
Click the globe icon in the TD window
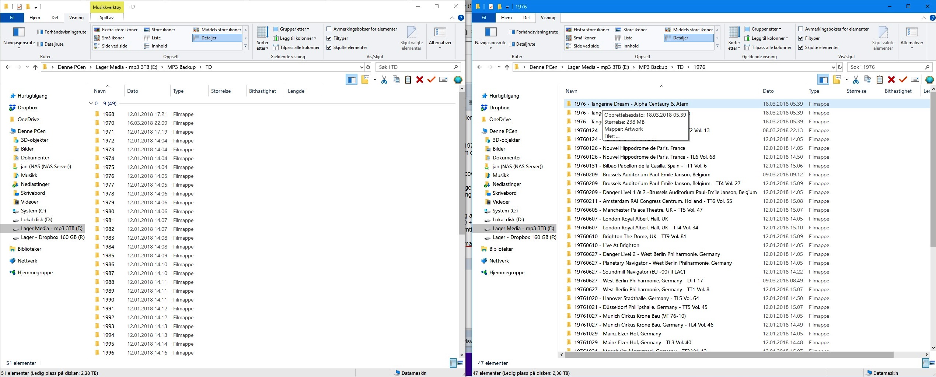coord(458,80)
